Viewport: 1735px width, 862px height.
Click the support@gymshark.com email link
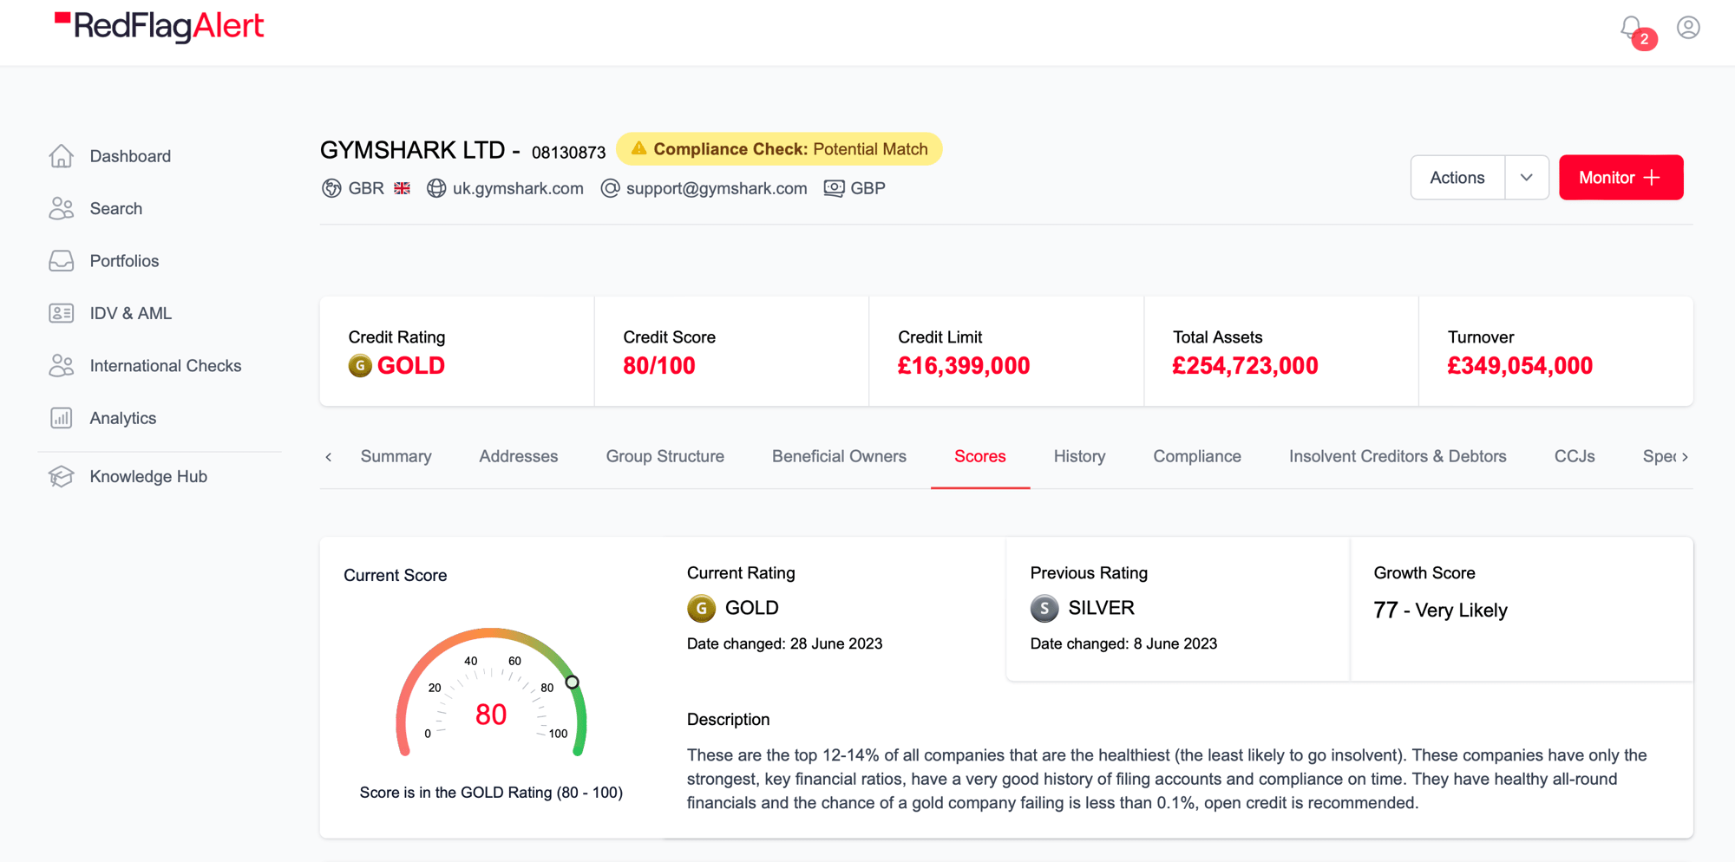(x=717, y=188)
